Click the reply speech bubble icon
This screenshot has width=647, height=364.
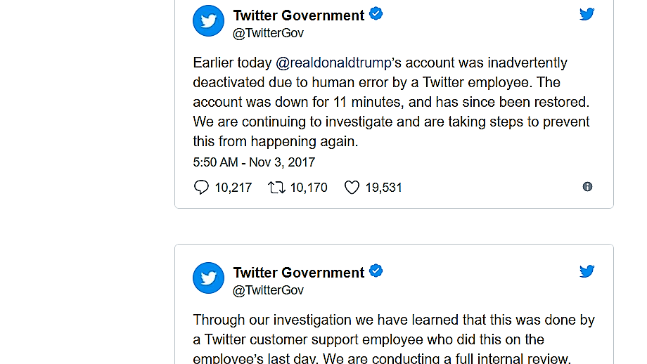[201, 187]
